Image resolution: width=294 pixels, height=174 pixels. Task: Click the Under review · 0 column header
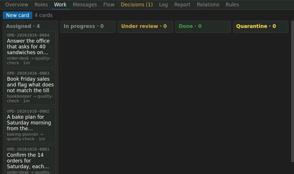pos(144,26)
